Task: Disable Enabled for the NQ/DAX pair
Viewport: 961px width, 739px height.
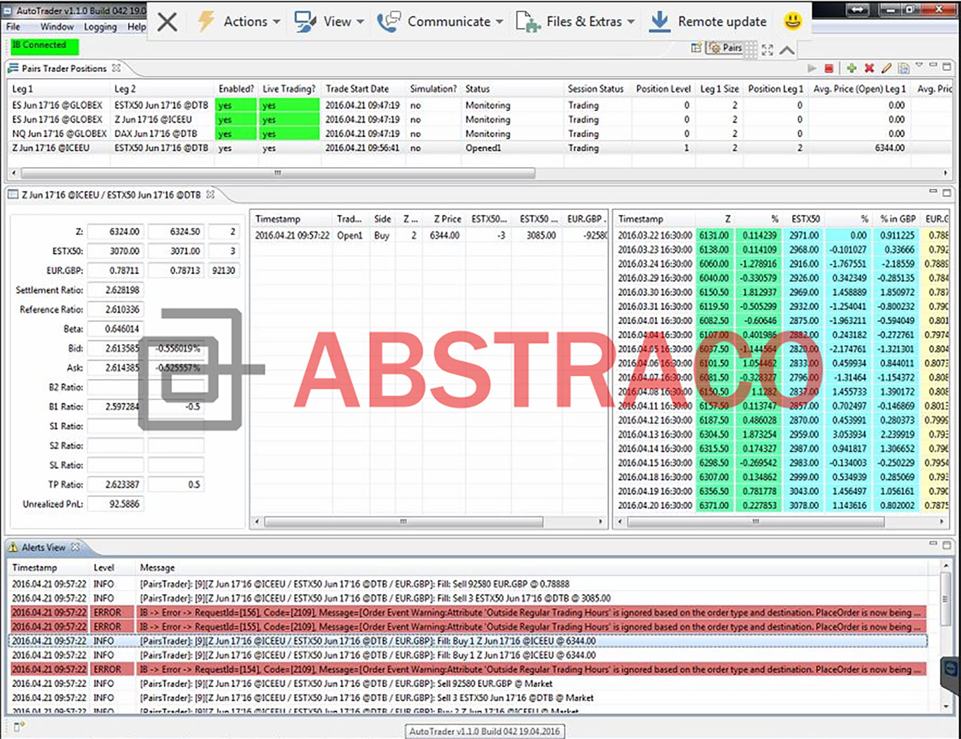Action: coord(236,134)
